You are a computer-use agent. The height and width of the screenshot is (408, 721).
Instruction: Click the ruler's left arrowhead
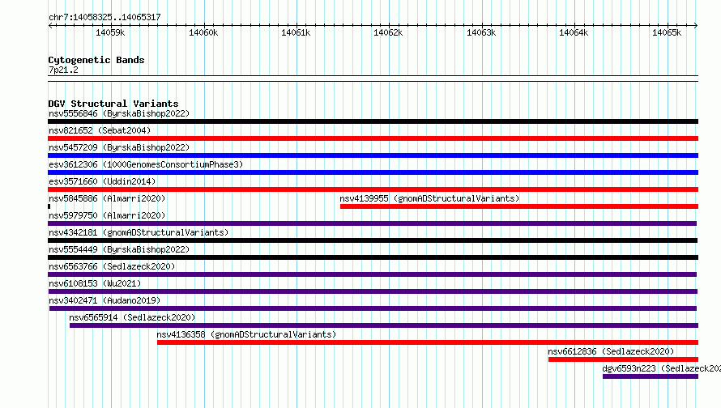click(50, 25)
